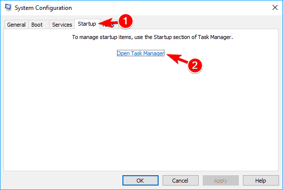Open the partly hidden Tools tab
The image size is (283, 190).
tap(109, 25)
